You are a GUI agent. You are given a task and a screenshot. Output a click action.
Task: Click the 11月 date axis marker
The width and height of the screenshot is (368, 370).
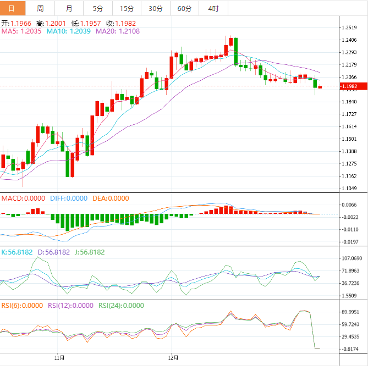tap(60, 357)
